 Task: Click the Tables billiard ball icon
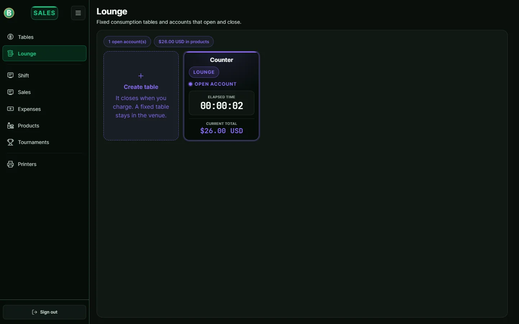[x=10, y=37]
